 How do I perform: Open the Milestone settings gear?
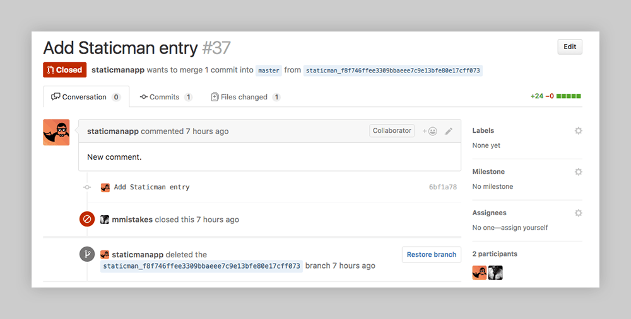[x=578, y=172]
